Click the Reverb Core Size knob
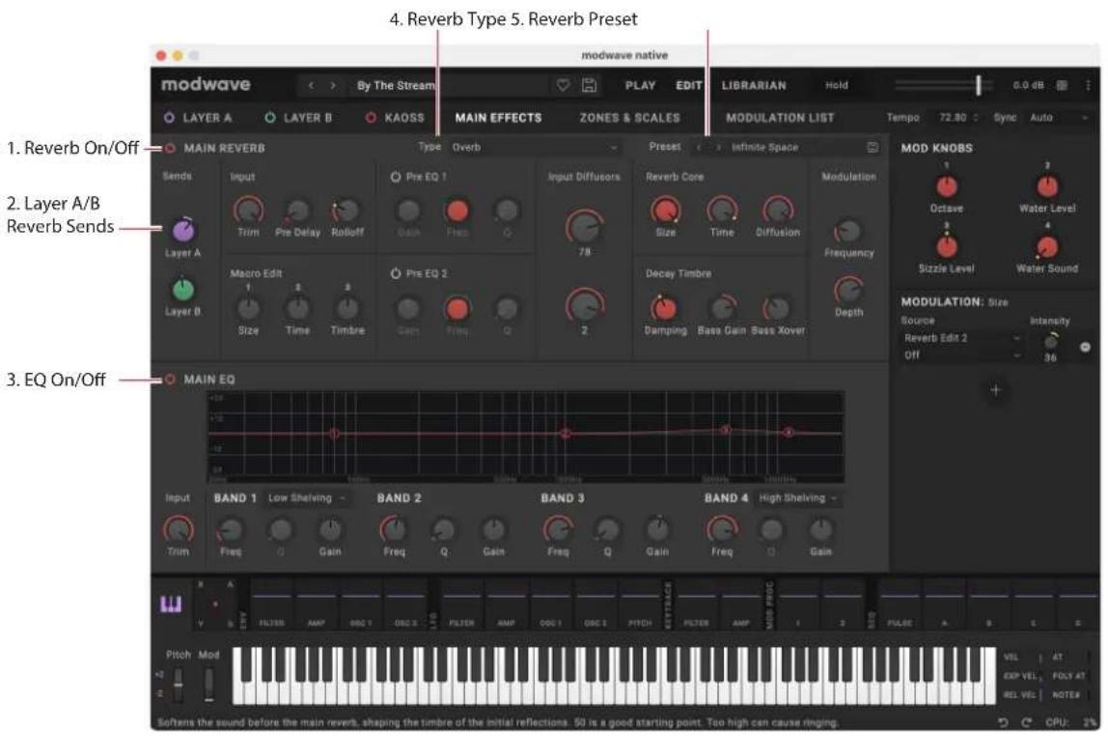1108x736 pixels. (x=665, y=211)
